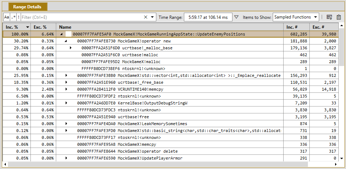Expand the VCRUNTIME140!memcpy node
Image resolution: width=346 pixels, height=169 pixels.
click(66, 89)
